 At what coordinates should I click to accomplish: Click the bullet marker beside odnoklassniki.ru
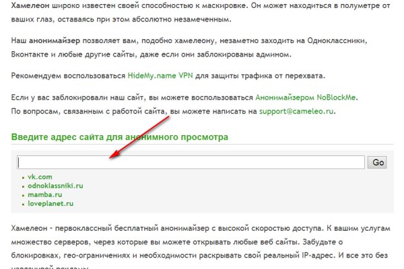[x=23, y=186]
